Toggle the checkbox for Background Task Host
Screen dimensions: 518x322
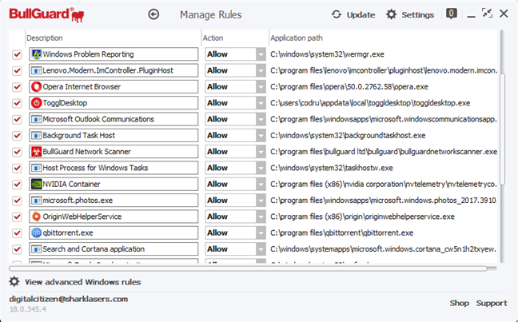[x=17, y=135]
